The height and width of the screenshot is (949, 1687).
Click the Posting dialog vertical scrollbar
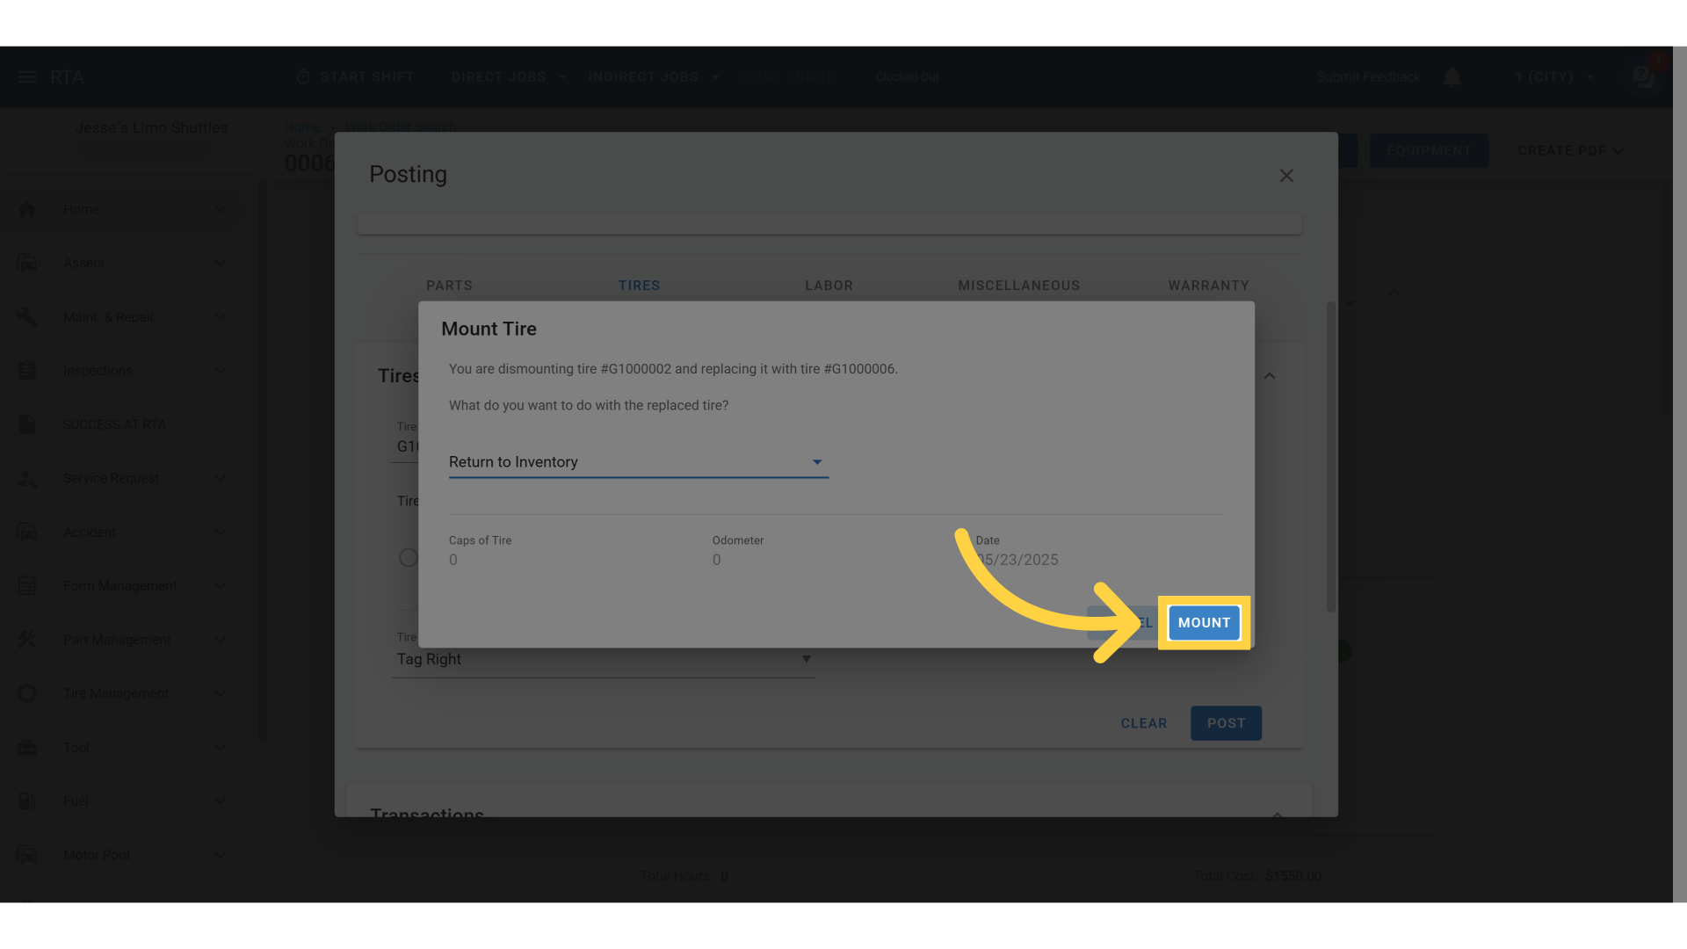coord(1330,457)
